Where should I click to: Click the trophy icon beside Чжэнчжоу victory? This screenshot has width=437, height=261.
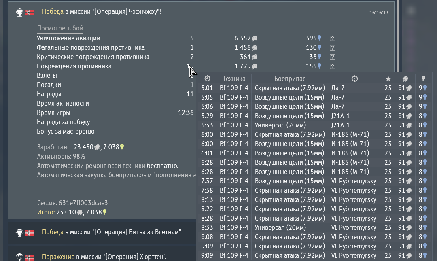19,12
